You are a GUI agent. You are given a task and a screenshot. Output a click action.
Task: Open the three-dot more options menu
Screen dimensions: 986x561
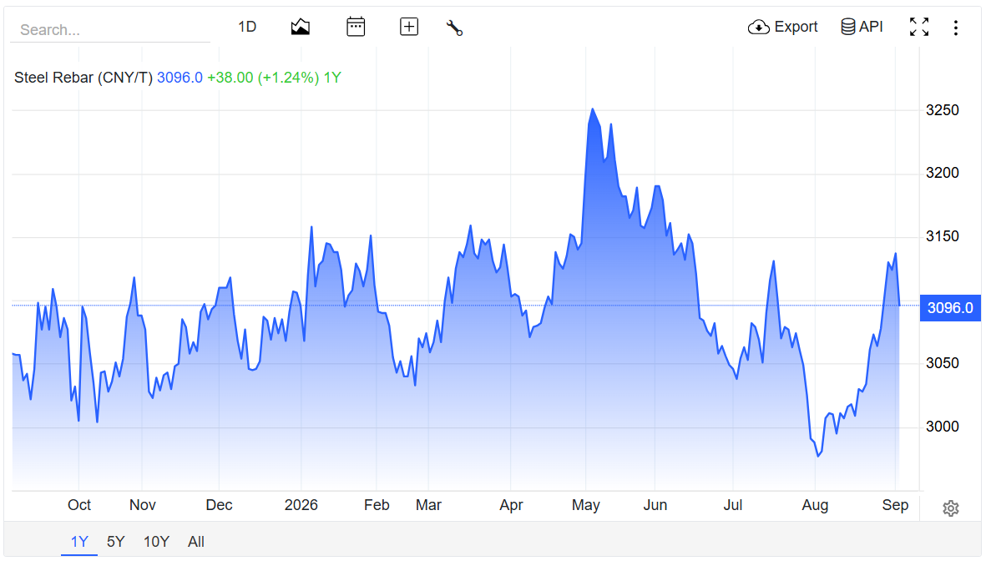956,28
